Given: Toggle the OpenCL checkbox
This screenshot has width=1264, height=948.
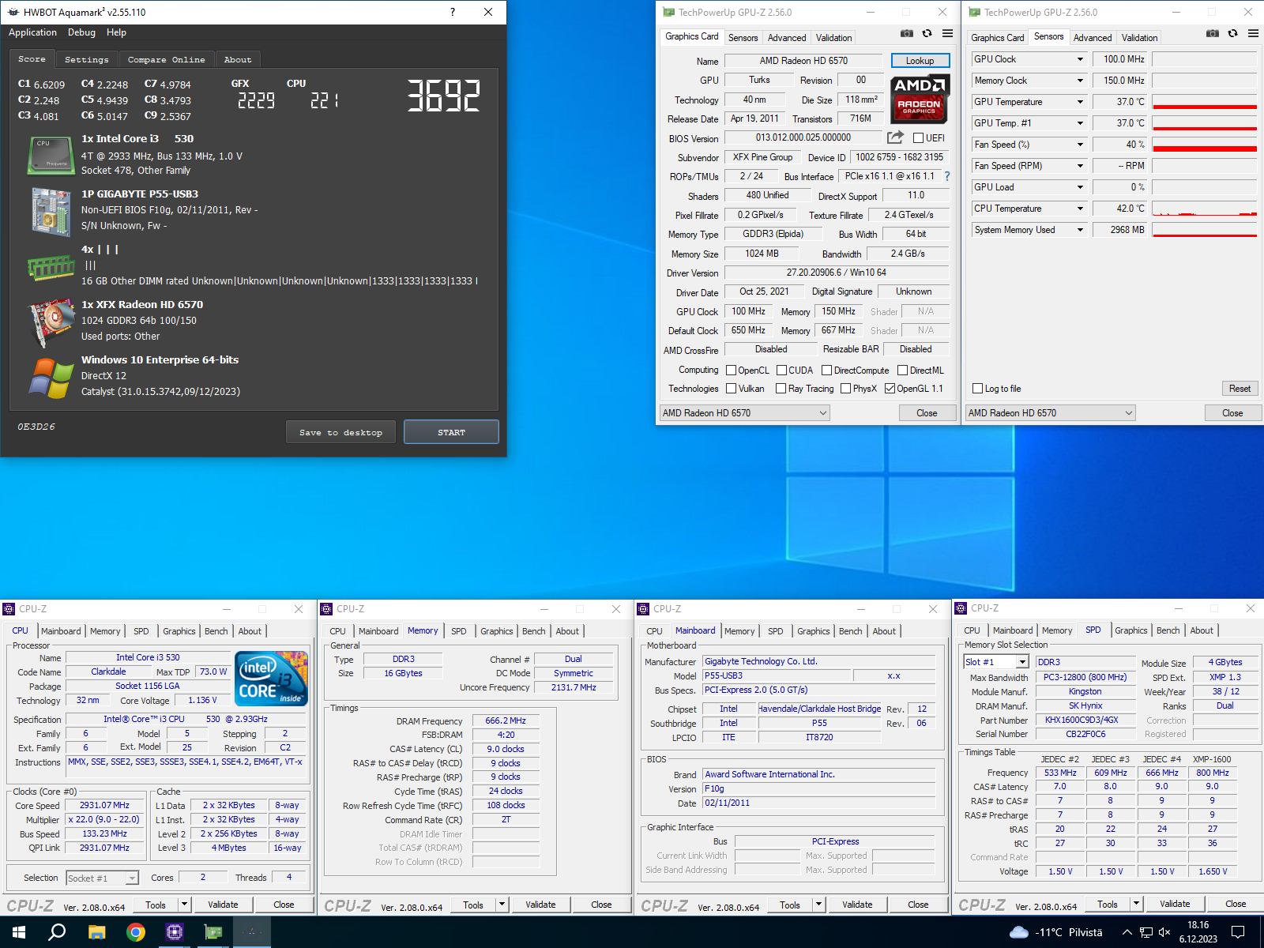Looking at the screenshot, I should point(731,370).
